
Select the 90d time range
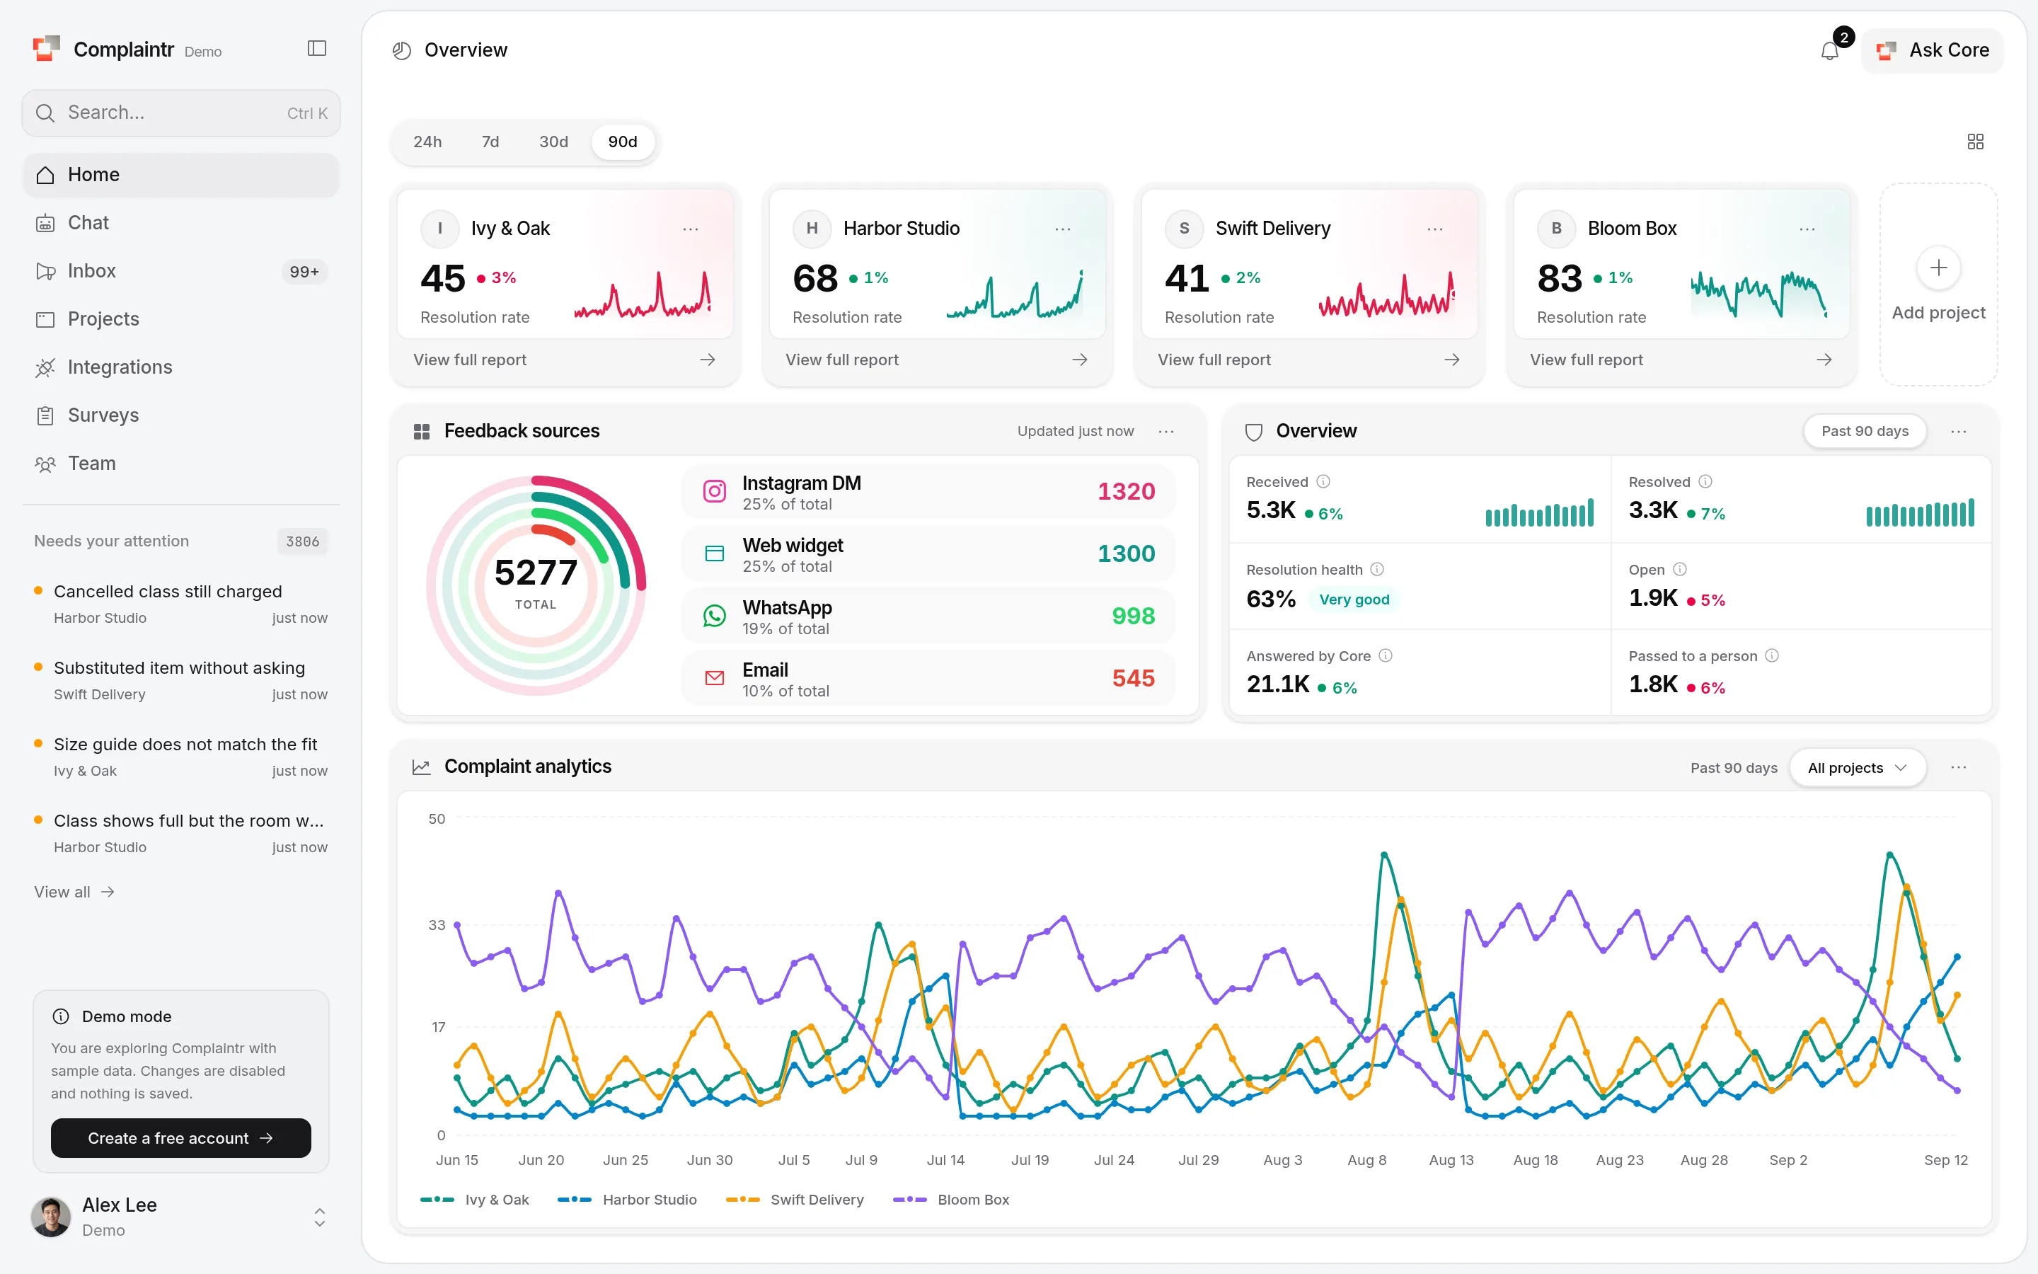coord(622,142)
